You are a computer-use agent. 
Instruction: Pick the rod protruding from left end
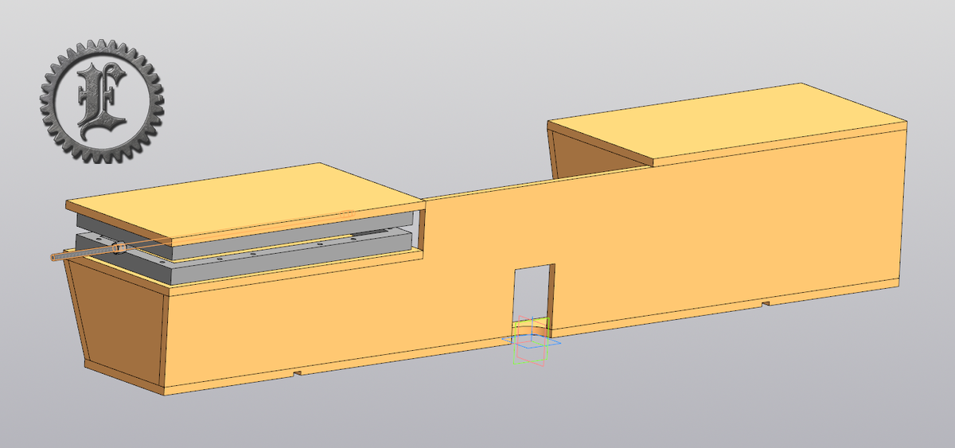point(88,252)
